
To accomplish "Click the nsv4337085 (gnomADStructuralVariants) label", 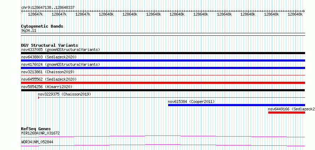I will 61,50.
